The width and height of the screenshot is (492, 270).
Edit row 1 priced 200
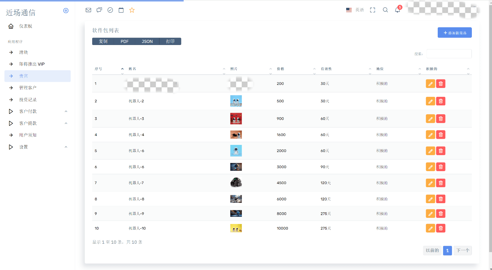[x=431, y=84]
